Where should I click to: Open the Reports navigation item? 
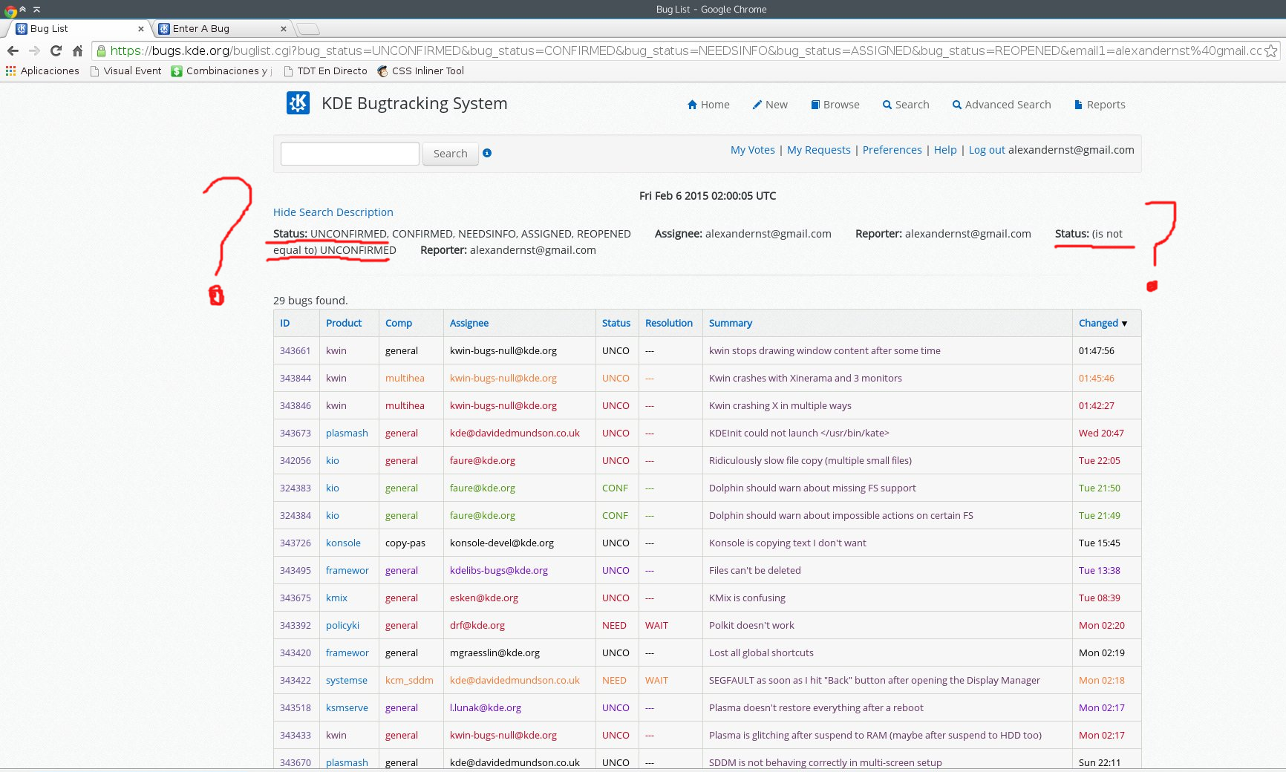(1100, 105)
